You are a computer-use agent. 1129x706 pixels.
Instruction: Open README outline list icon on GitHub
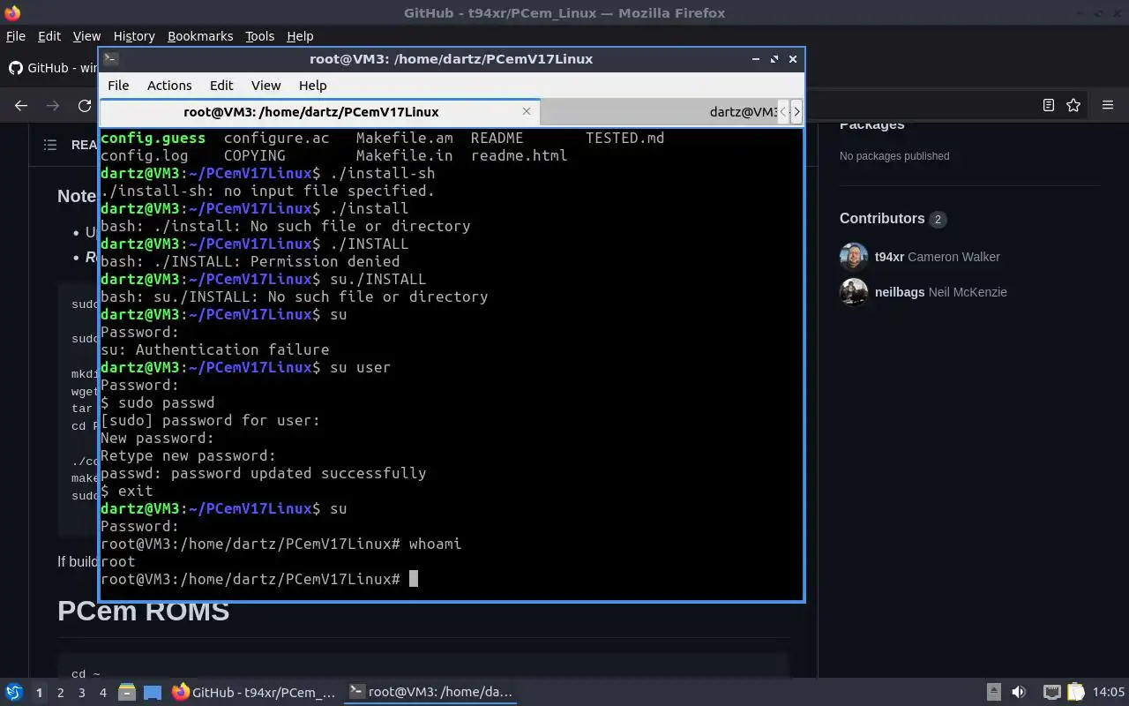click(50, 145)
